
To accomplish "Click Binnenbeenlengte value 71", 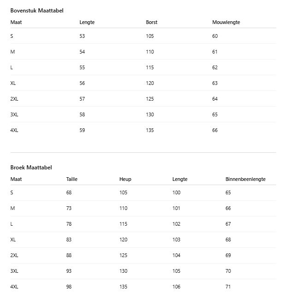I will (228, 287).
